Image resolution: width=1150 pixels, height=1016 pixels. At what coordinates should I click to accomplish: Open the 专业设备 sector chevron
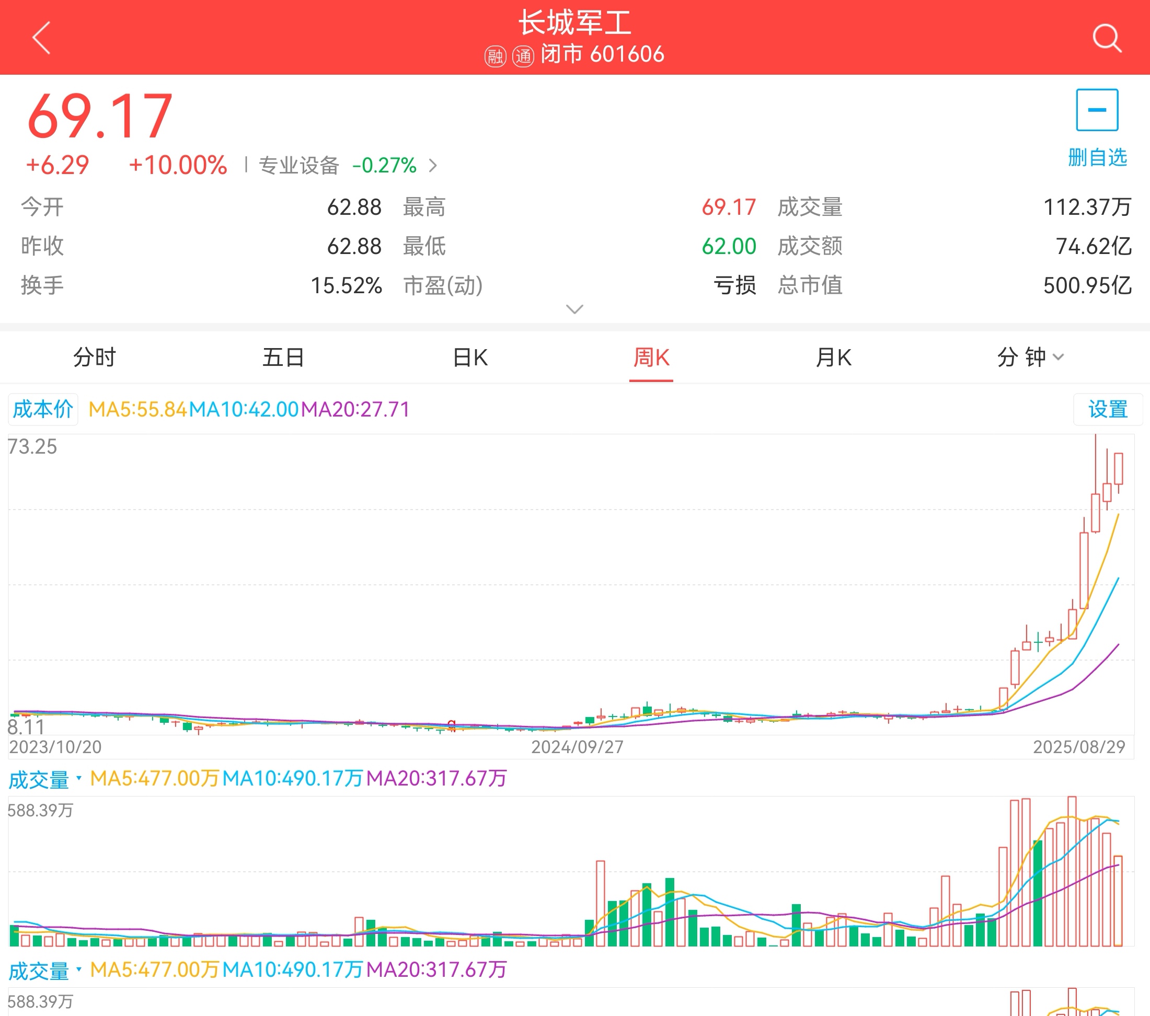coord(433,165)
